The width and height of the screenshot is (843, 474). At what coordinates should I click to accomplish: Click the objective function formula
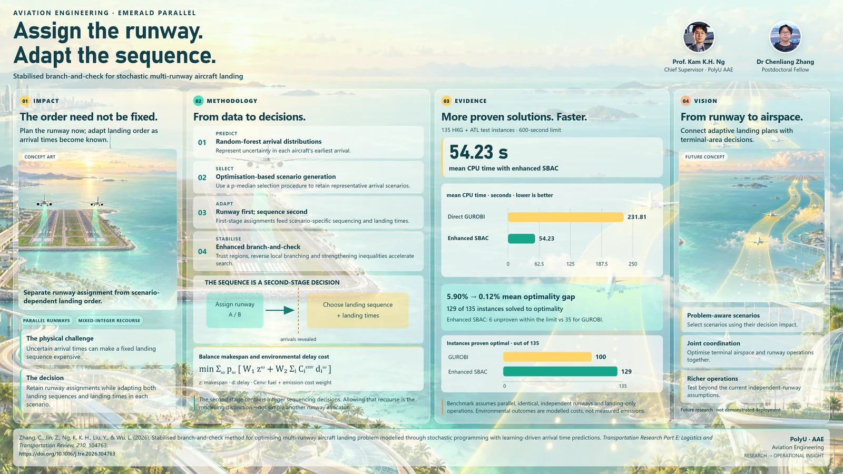pos(265,369)
